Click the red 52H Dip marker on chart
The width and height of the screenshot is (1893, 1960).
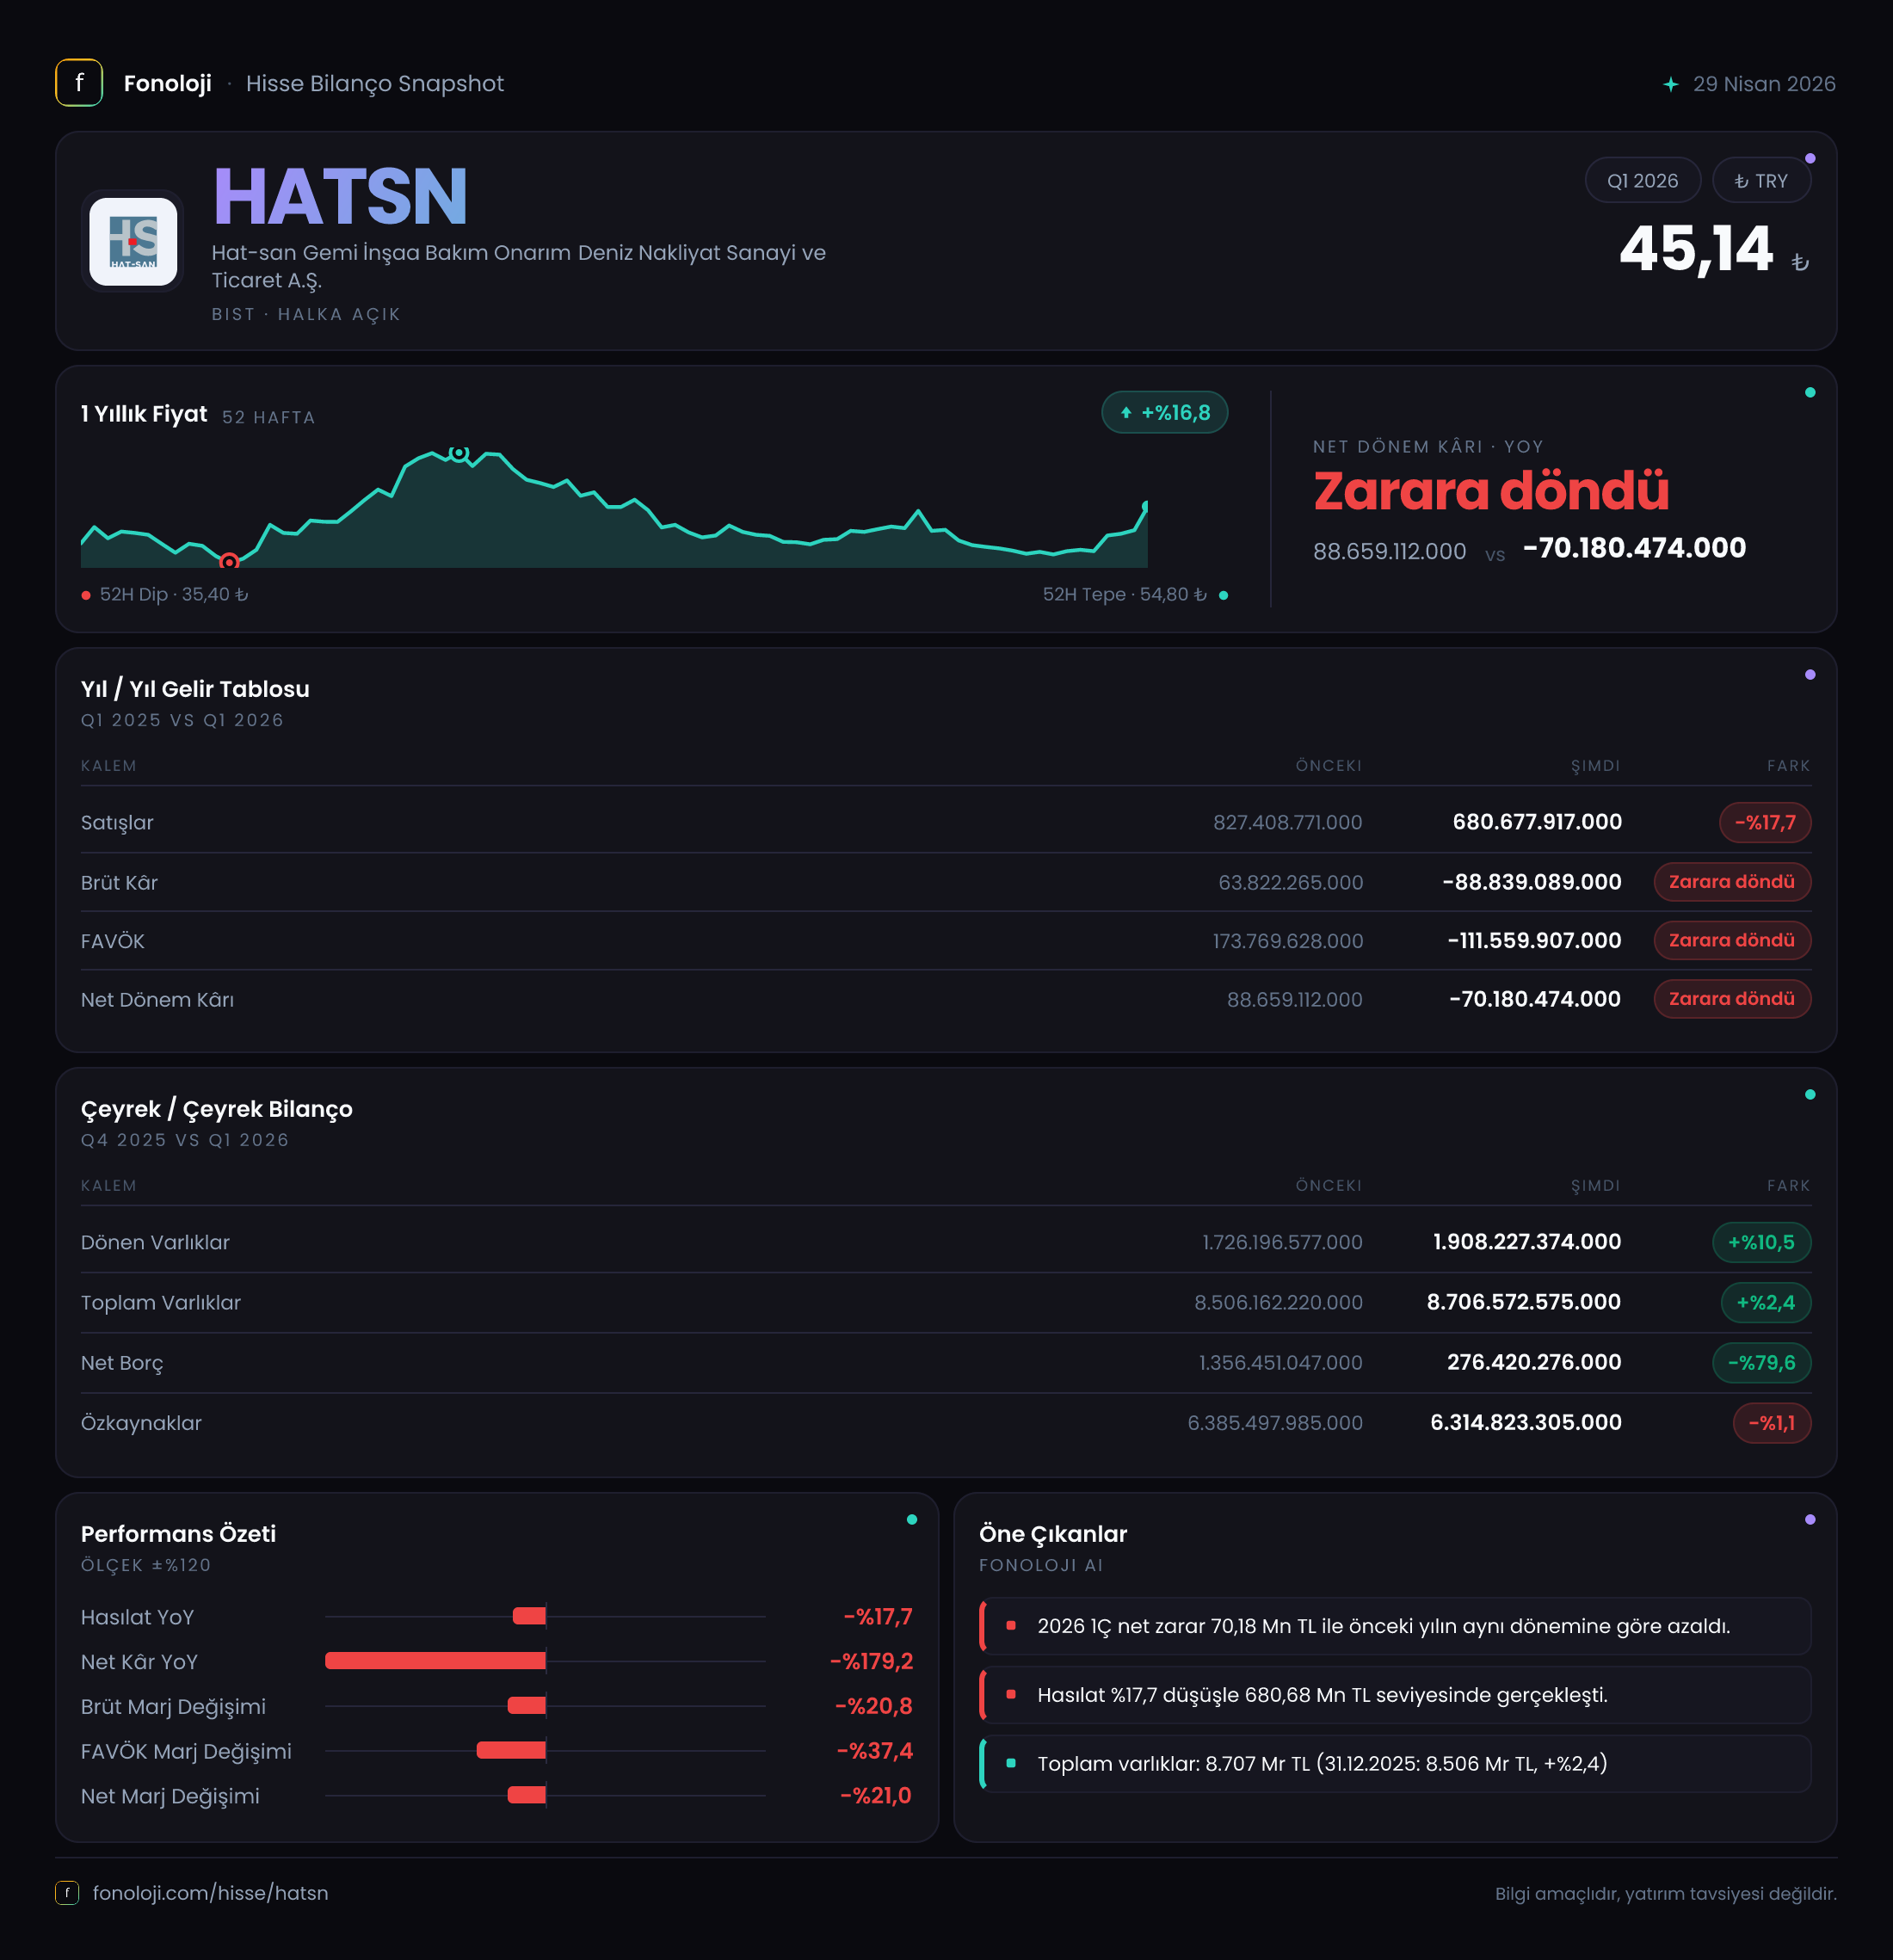pos(229,561)
